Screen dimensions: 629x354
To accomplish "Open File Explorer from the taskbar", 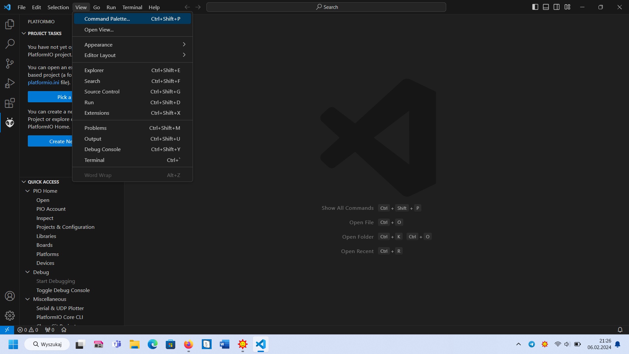I will coord(134,344).
